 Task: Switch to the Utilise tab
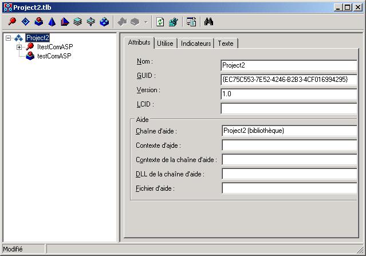click(165, 44)
